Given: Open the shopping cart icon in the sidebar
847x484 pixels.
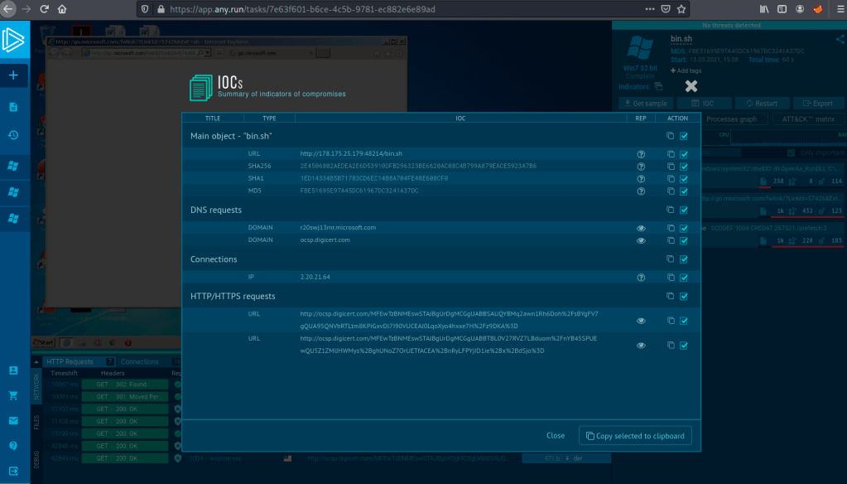Looking at the screenshot, I should click(x=14, y=395).
